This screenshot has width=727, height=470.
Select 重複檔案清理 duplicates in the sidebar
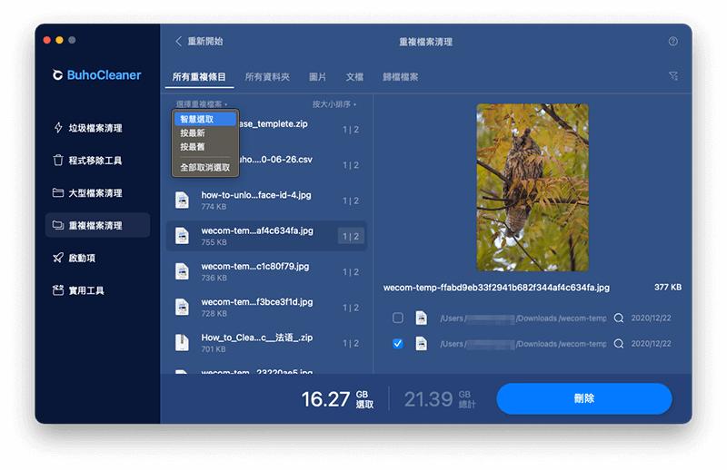click(97, 225)
